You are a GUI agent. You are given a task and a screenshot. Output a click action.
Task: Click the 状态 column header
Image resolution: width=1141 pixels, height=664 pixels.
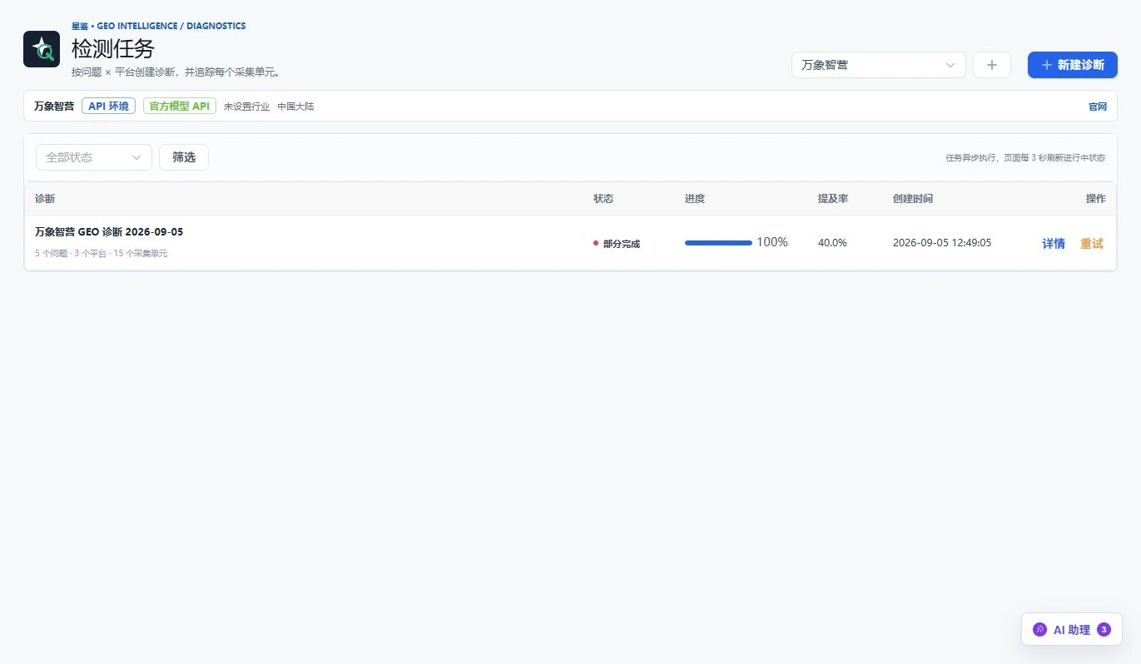point(603,199)
